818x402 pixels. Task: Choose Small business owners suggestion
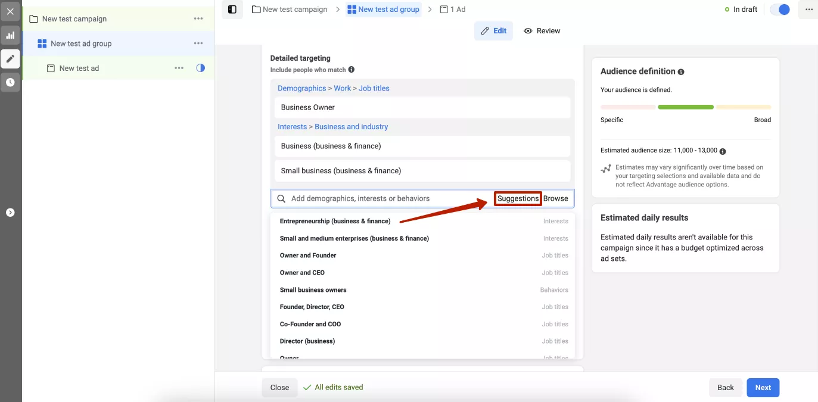point(422,290)
